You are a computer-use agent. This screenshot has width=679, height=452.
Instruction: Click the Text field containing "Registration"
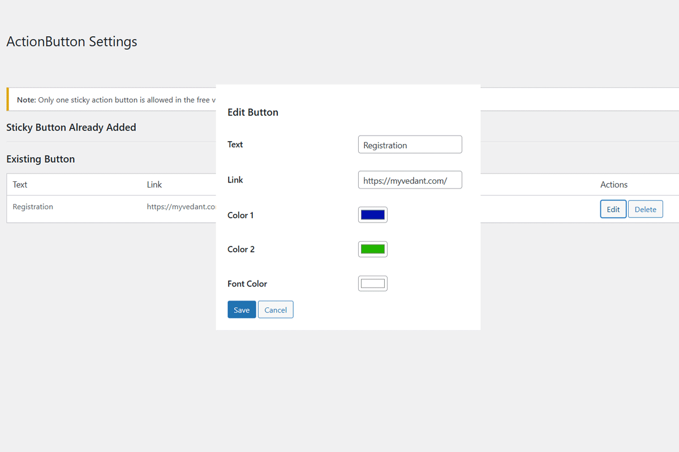[410, 145]
